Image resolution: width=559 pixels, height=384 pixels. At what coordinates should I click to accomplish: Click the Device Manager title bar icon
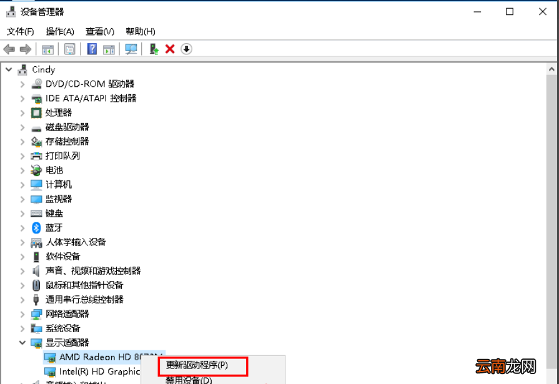pyautogui.click(x=11, y=12)
